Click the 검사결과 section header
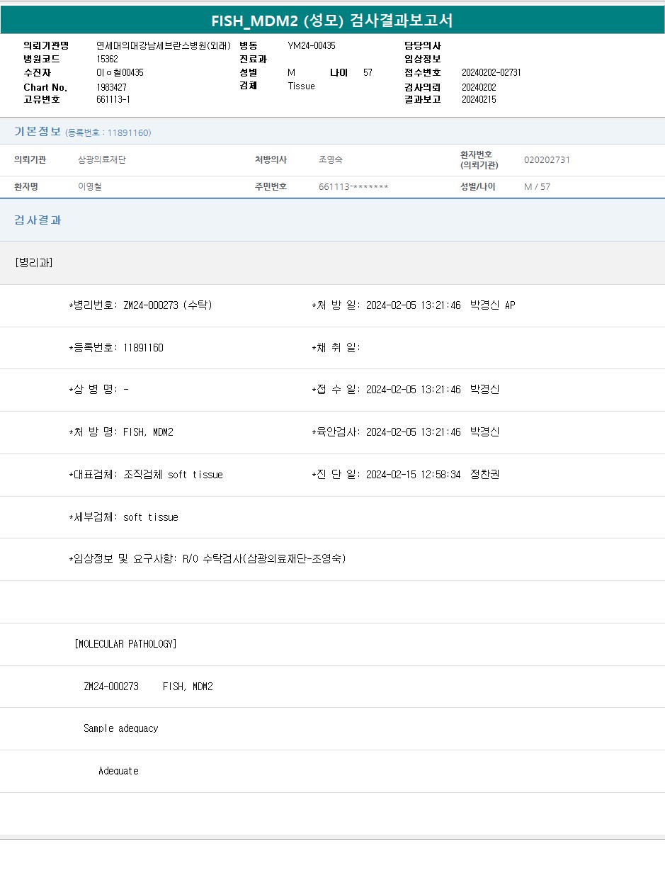Image resolution: width=665 pixels, height=880 pixels. 38,220
